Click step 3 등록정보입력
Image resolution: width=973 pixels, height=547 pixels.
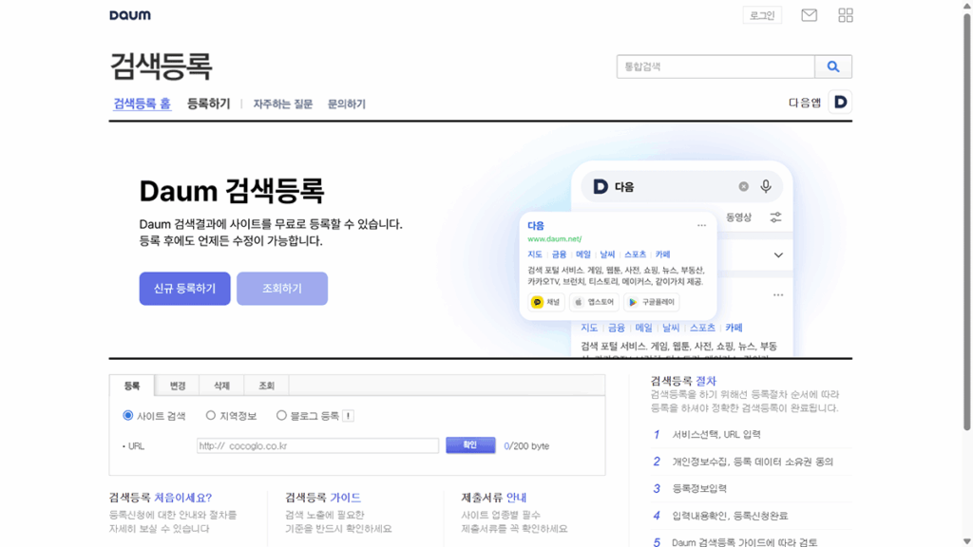699,488
